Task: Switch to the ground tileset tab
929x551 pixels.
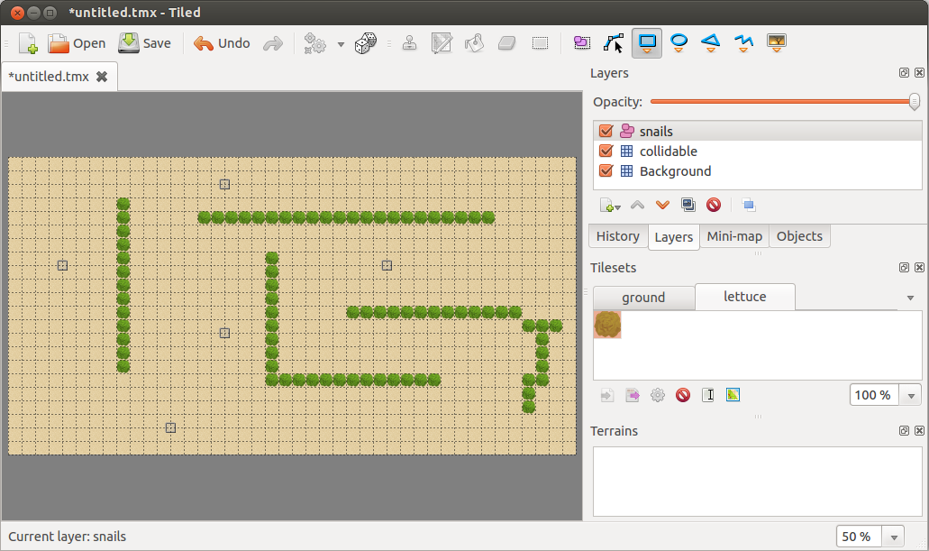Action: click(643, 298)
